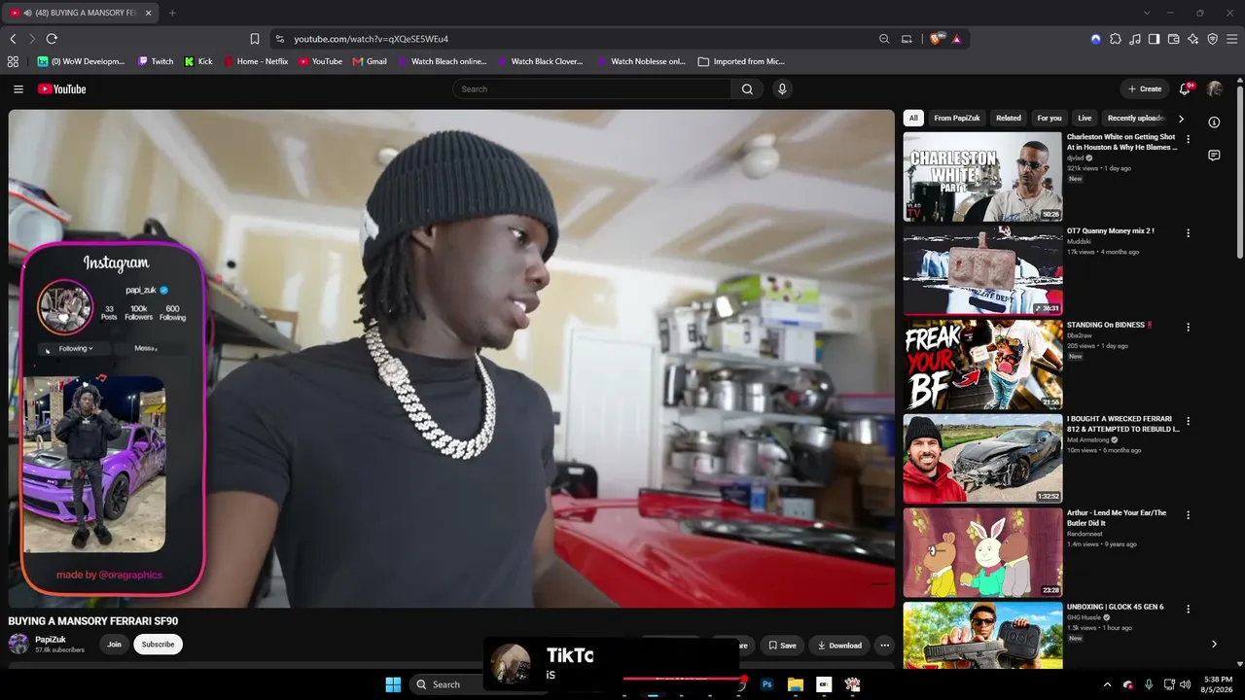Screen dimensions: 1245x700
Task: Select the For you filter chip
Action: pos(1049,119)
